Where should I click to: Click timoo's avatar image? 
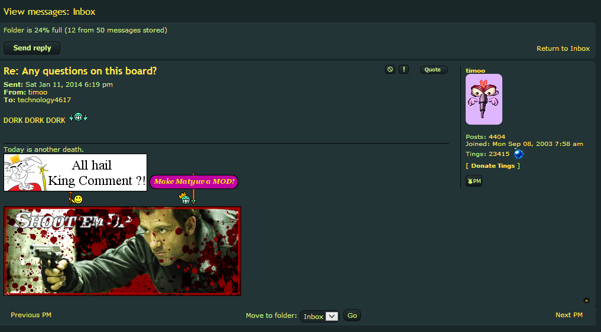tap(484, 99)
